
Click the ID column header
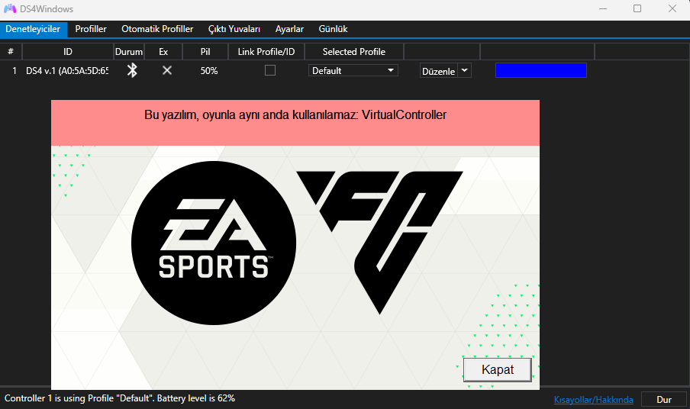[68, 51]
